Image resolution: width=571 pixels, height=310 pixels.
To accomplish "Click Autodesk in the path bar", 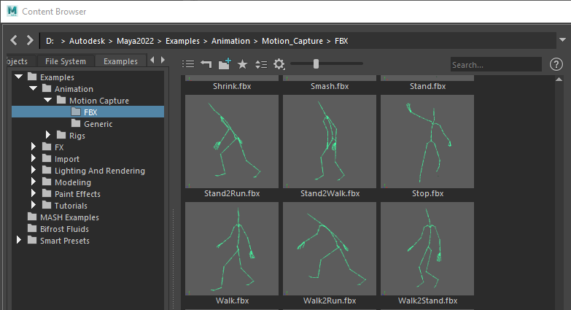I will pyautogui.click(x=87, y=41).
